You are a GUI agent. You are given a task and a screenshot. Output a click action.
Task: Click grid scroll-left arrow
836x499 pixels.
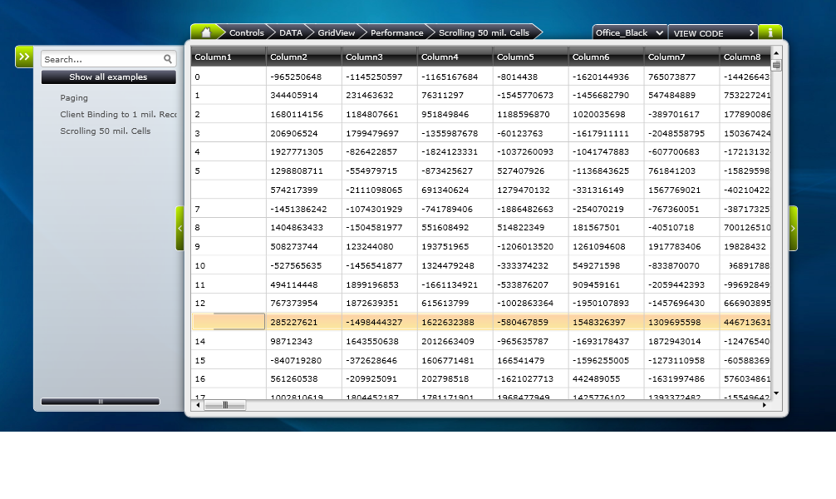pyautogui.click(x=199, y=405)
